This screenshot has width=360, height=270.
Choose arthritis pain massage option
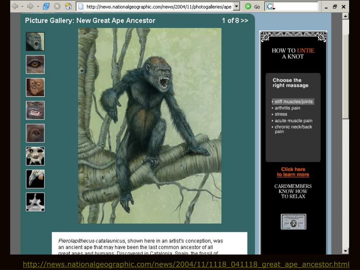pos(286,108)
